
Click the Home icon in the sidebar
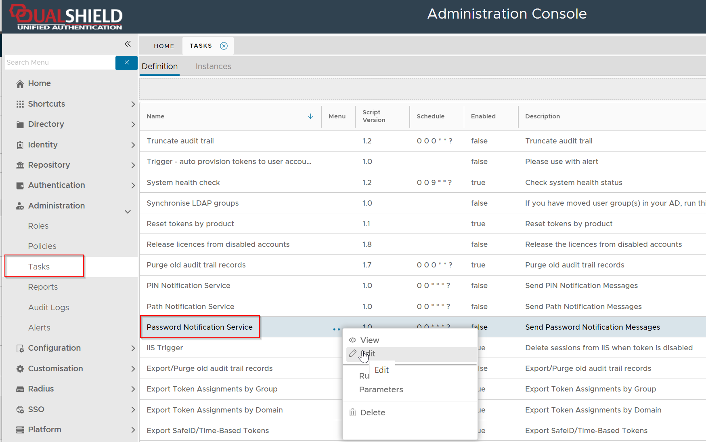coord(20,83)
